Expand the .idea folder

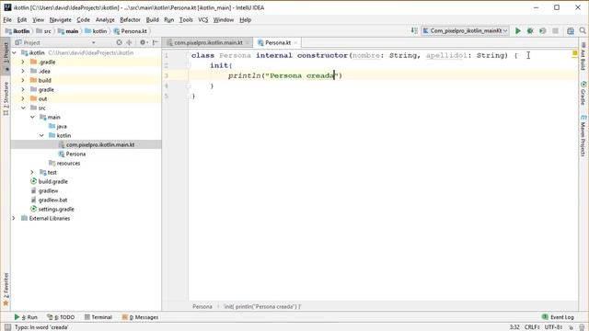23,71
